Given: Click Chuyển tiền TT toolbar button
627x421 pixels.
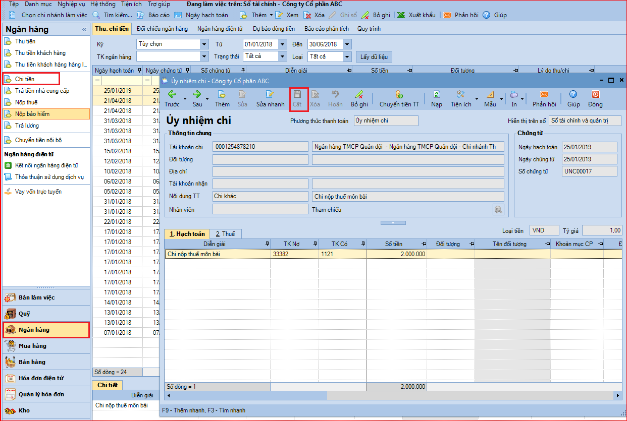Looking at the screenshot, I should 399,98.
